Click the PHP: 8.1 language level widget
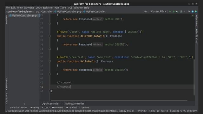This screenshot has width=203, height=114. (x=143, y=111)
